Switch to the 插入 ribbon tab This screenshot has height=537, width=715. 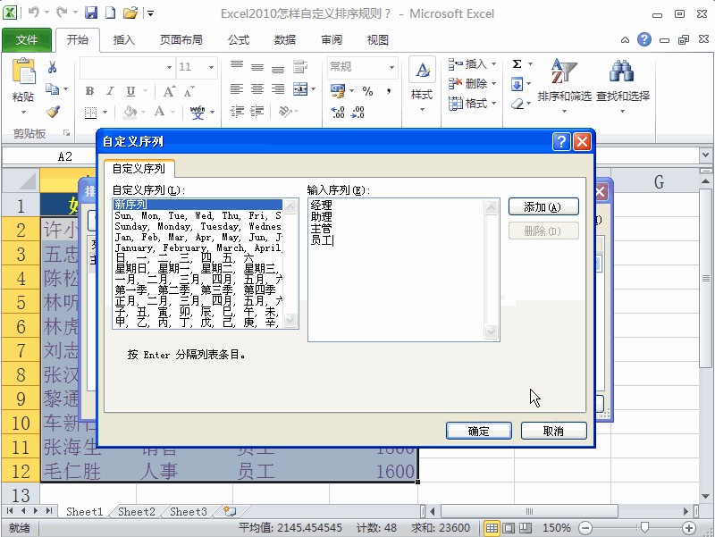click(123, 40)
